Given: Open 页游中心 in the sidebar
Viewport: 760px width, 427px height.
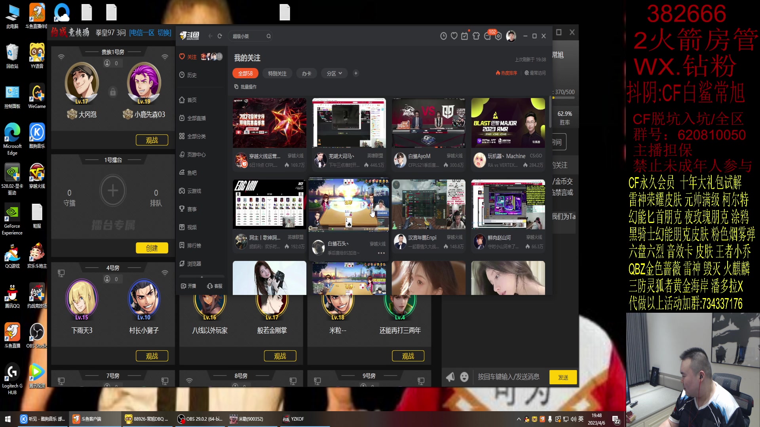Looking at the screenshot, I should coord(192,155).
